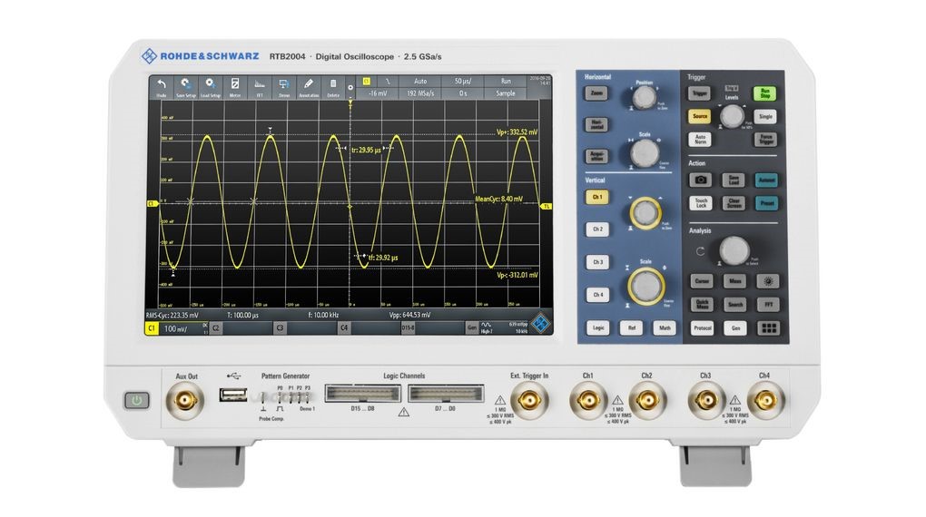
Task: Tap the Undo icon in the toolbar
Action: coord(162,85)
